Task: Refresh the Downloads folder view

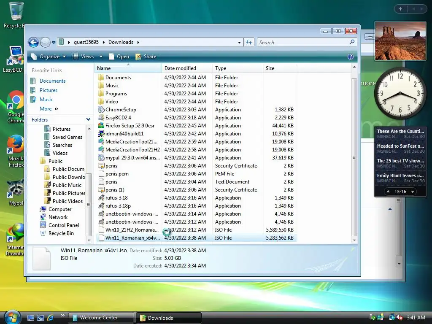Action: (x=249, y=43)
